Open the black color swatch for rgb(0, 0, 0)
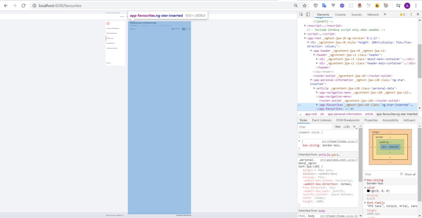The height and width of the screenshot is (218, 422). [x=368, y=191]
